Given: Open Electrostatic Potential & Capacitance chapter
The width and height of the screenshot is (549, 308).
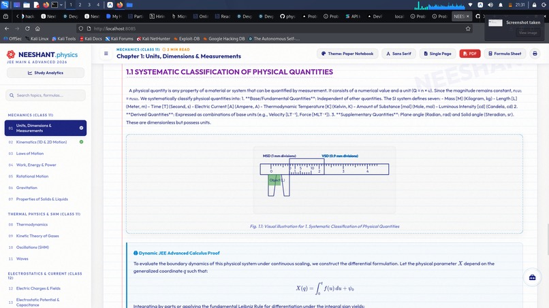Looking at the screenshot, I should (46, 302).
